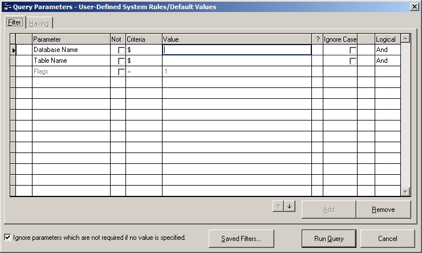Click the move row down arrow button
422x253 pixels.
click(x=290, y=206)
